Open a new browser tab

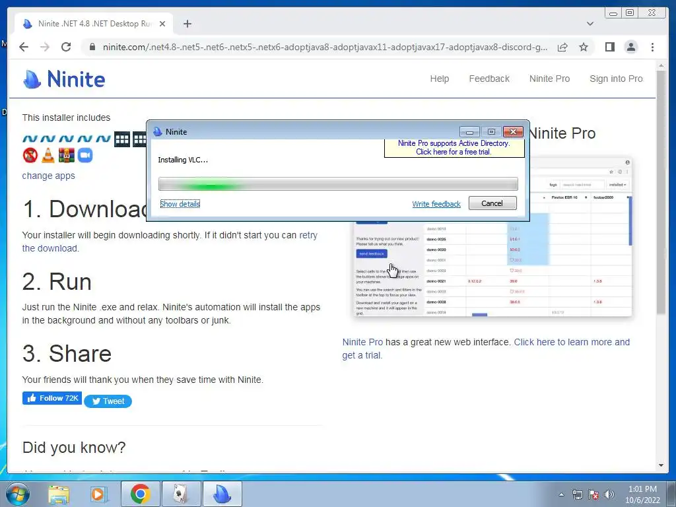(187, 24)
